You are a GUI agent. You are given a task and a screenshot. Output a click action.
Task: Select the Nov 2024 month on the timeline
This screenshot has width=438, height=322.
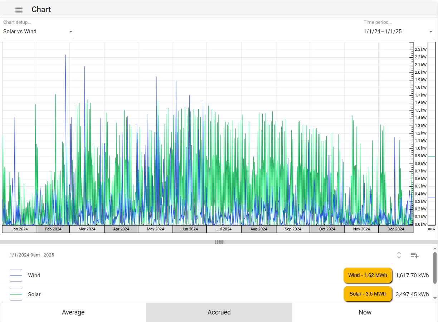click(x=361, y=229)
